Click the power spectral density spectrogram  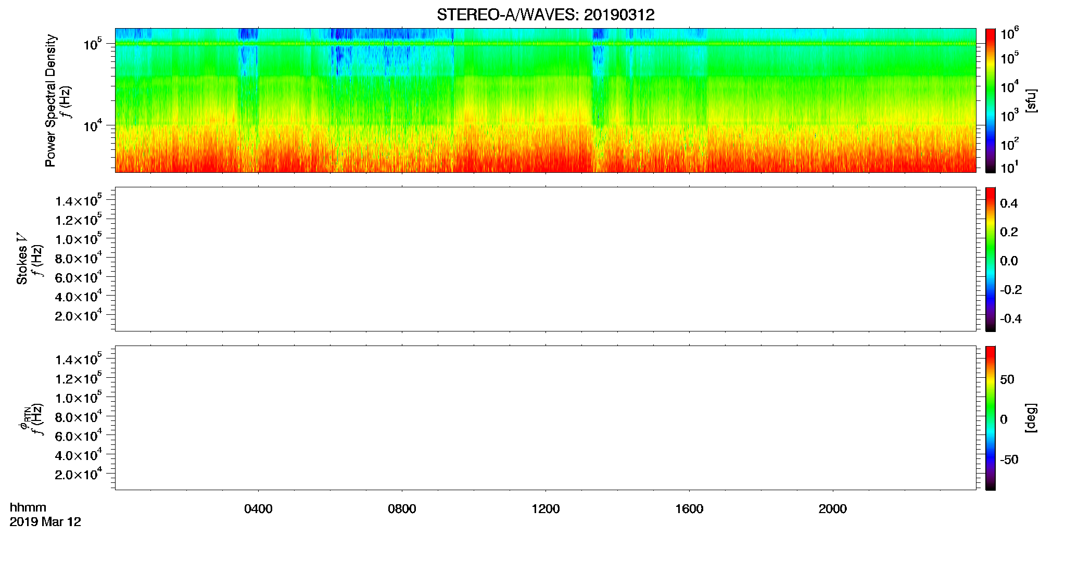[545, 100]
